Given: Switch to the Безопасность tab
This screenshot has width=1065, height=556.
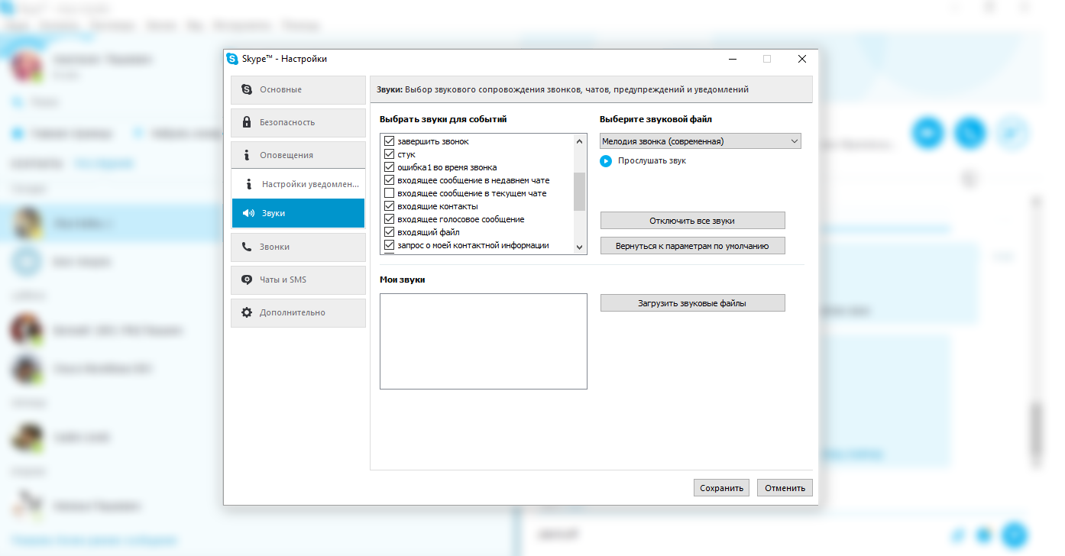Looking at the screenshot, I should 299,122.
